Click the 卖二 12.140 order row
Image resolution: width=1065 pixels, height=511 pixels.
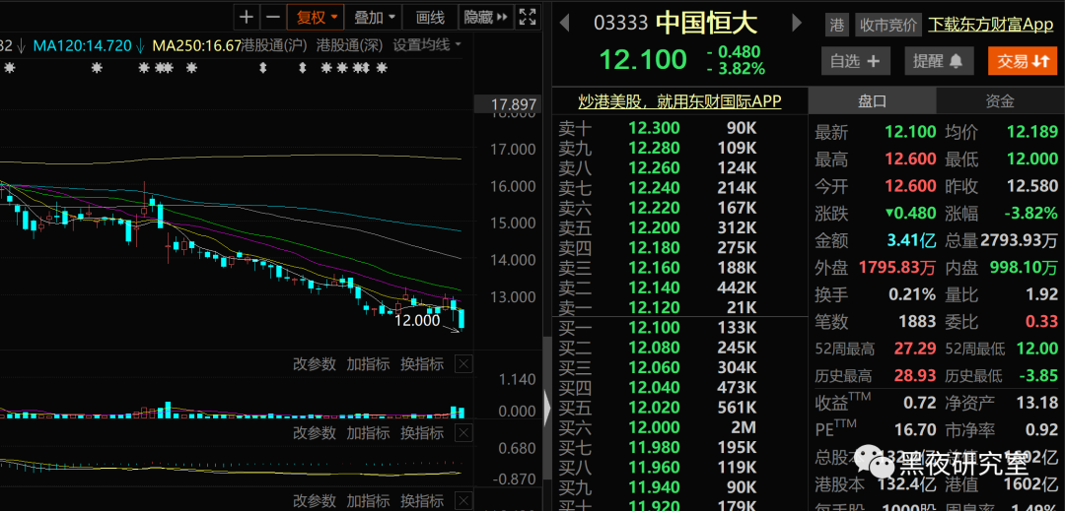tap(679, 288)
